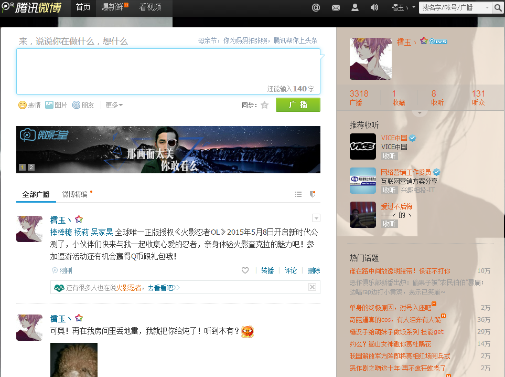Open the 爱过不后悔 avatar thumbnail
The height and width of the screenshot is (377, 505).
pyautogui.click(x=363, y=215)
